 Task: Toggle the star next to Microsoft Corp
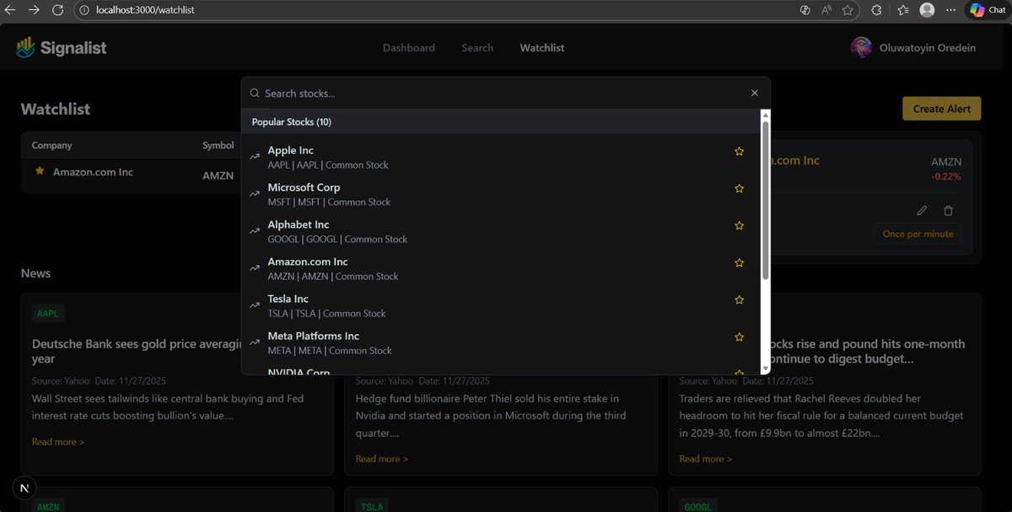[x=739, y=188]
